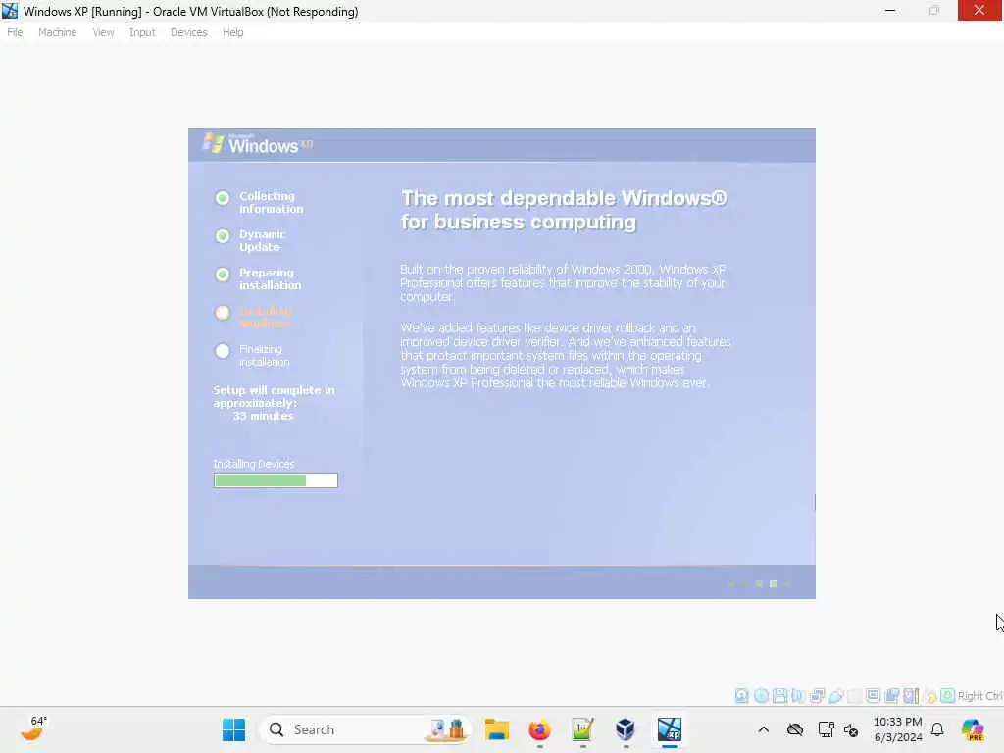Open the File menu
1004x753 pixels.
pyautogui.click(x=15, y=32)
